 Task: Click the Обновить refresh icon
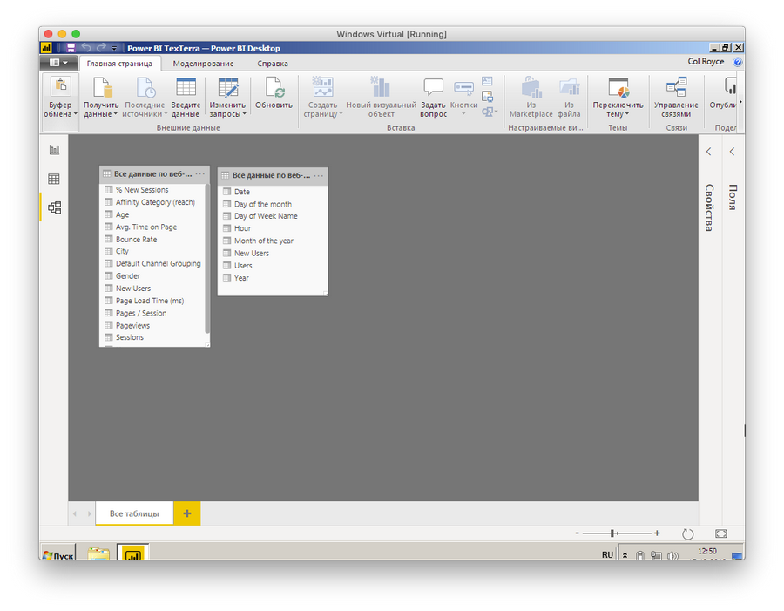click(274, 88)
